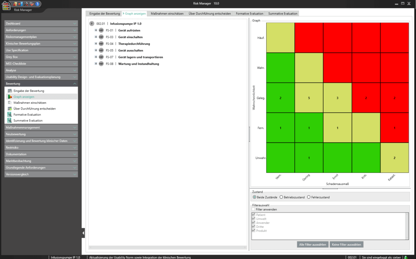Collapse the Bewertung sidebar section

[x=41, y=84]
